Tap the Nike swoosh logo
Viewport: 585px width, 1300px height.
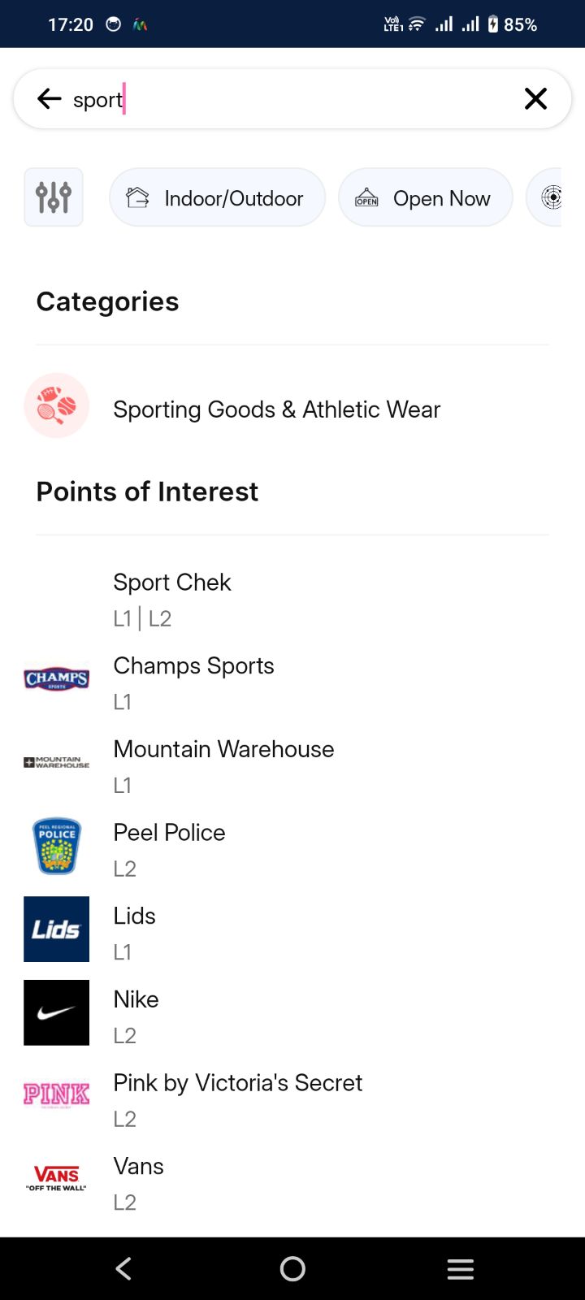57,1012
